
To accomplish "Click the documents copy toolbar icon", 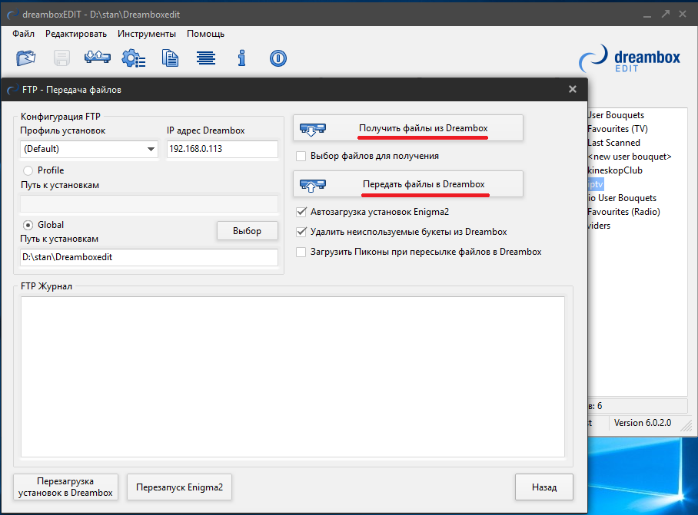I will click(170, 58).
